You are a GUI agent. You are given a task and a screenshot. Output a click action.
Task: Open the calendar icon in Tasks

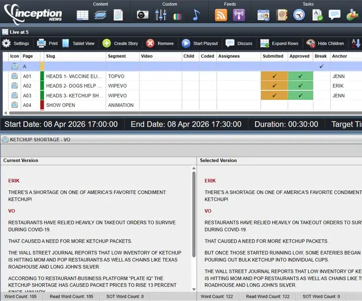263,15
